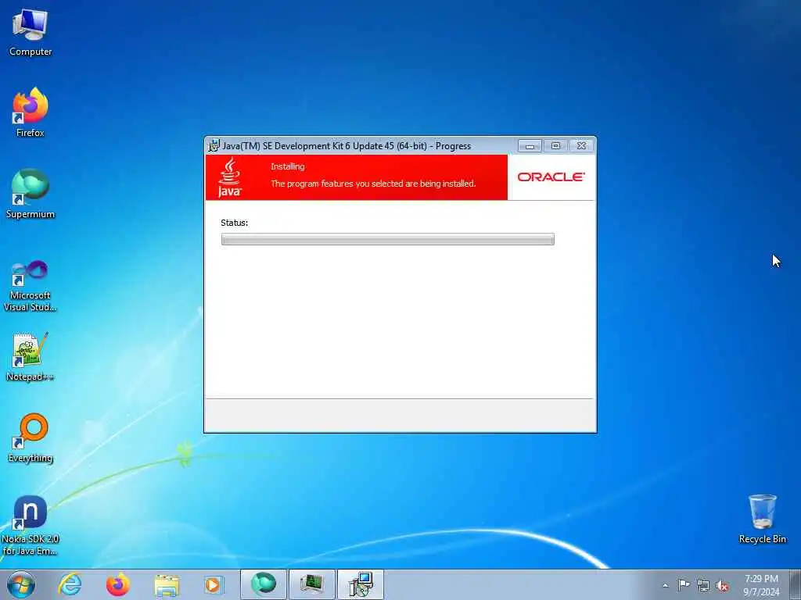Image resolution: width=801 pixels, height=600 pixels.
Task: Click the 'Installing' heading text
Action: [288, 167]
